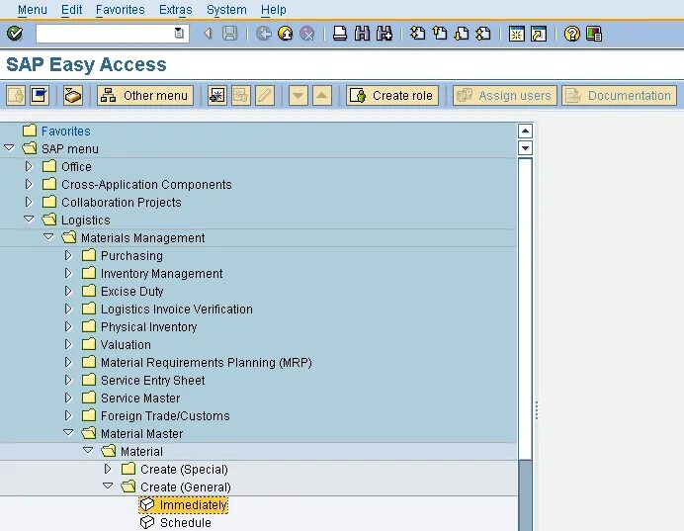Open the command field history dropdown

pyautogui.click(x=179, y=34)
